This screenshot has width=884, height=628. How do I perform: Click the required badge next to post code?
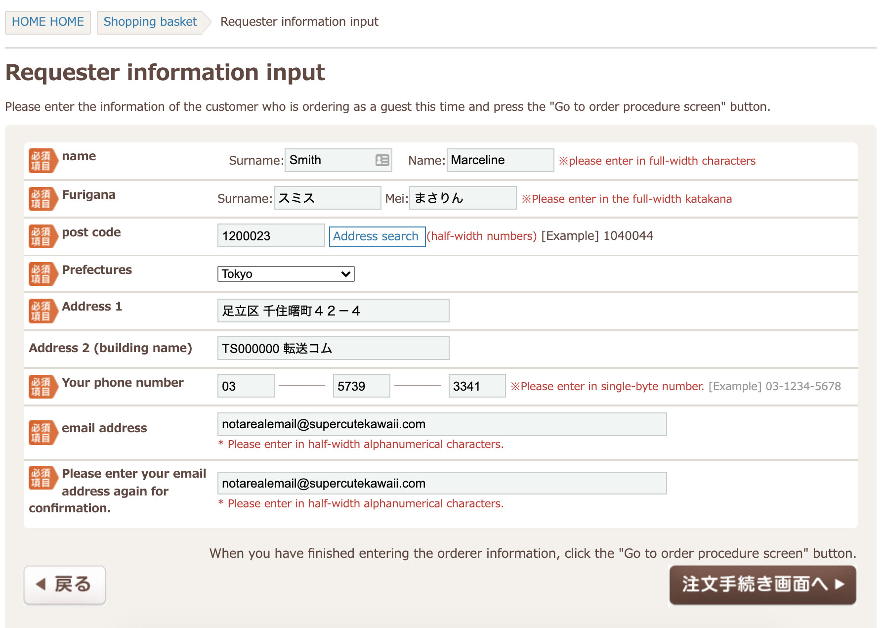click(x=42, y=236)
